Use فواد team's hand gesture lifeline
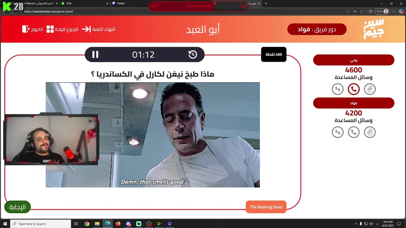Image resolution: width=406 pixels, height=228 pixels. tap(370, 132)
